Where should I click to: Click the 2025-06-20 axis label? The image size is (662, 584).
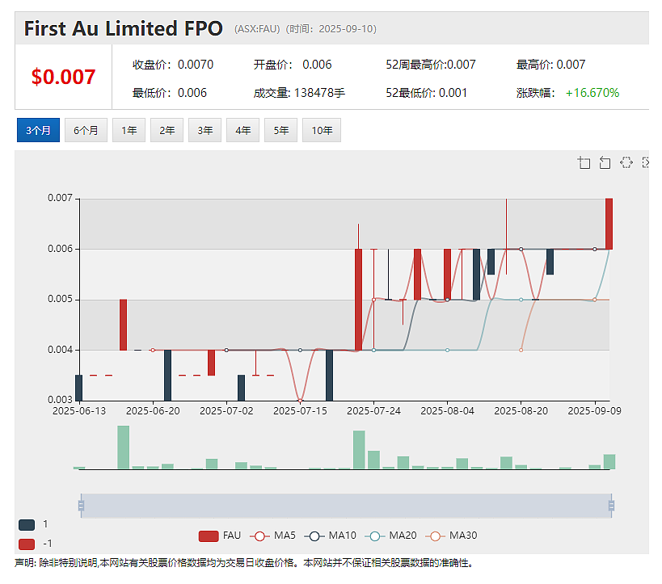(x=153, y=411)
